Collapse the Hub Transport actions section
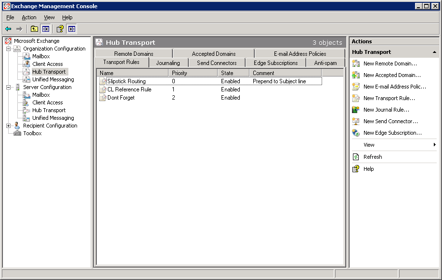Image resolution: width=442 pixels, height=280 pixels. (434, 52)
